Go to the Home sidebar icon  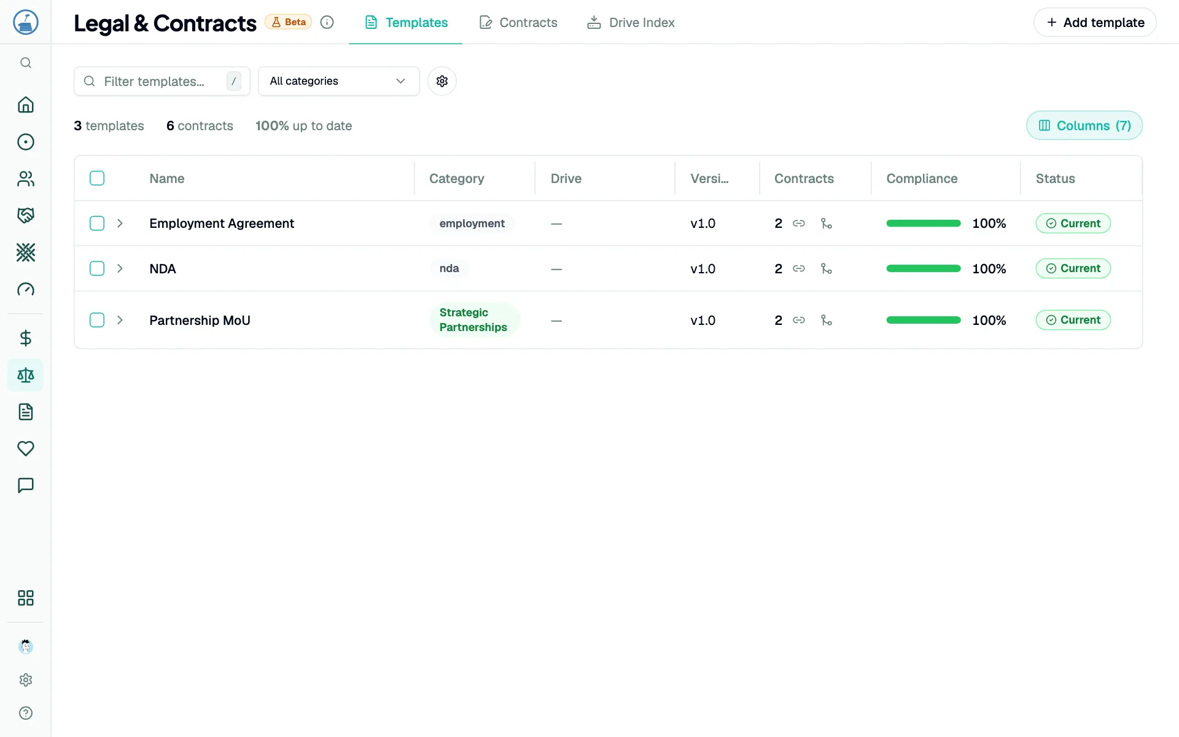click(x=25, y=105)
